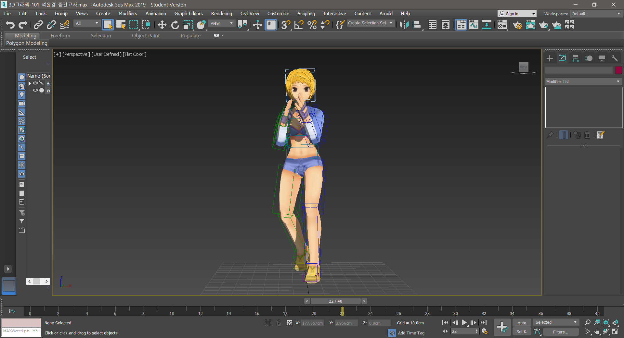The image size is (624, 338).
Task: Expand the Modifier List dropdown
Action: [x=584, y=81]
